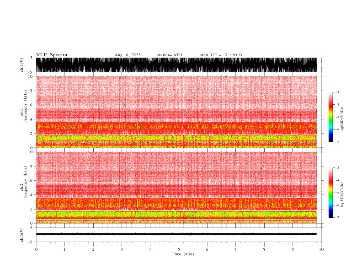Image resolution: width=362 pixels, height=280 pixels.
Task: Click the ch.1 spectrogram color scale bar
Action: pyautogui.click(x=330, y=117)
